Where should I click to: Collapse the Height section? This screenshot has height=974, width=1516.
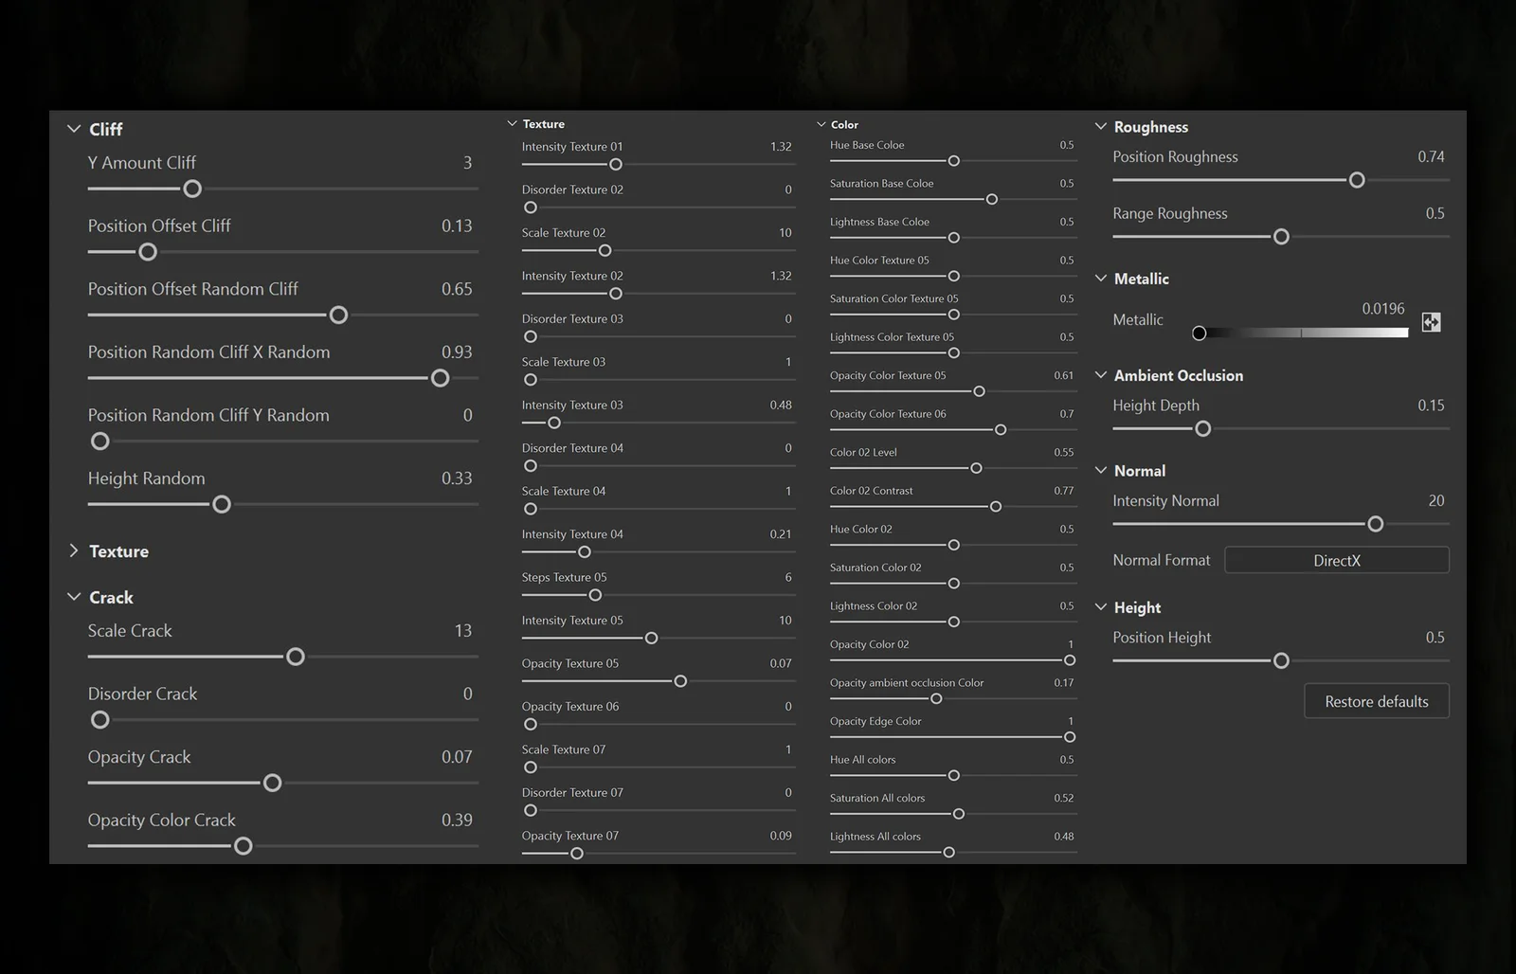click(x=1100, y=607)
